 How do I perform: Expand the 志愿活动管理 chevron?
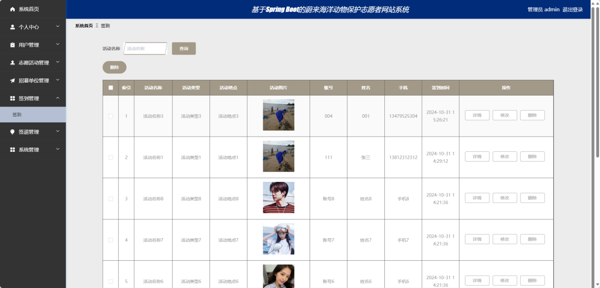point(58,62)
